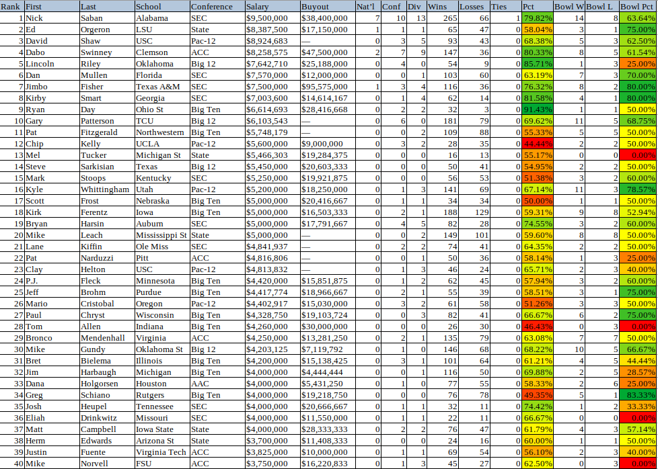Image resolution: width=658 pixels, height=469 pixels.
Task: Click the "Helton" last name cell
Action: (107, 269)
